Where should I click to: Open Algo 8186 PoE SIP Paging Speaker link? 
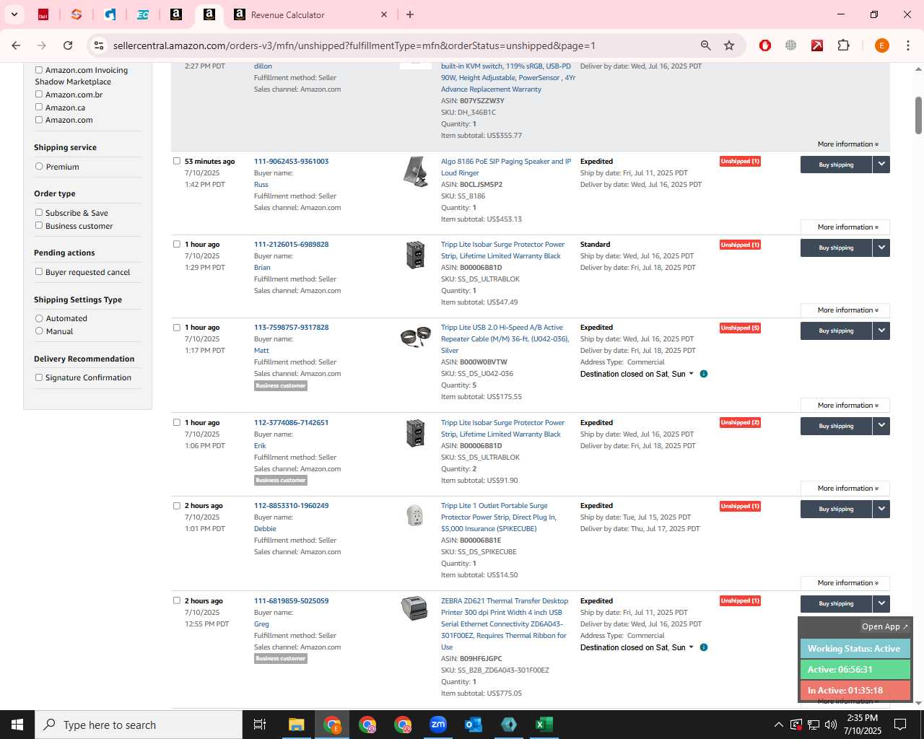click(506, 167)
